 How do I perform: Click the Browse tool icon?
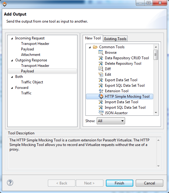101,53
